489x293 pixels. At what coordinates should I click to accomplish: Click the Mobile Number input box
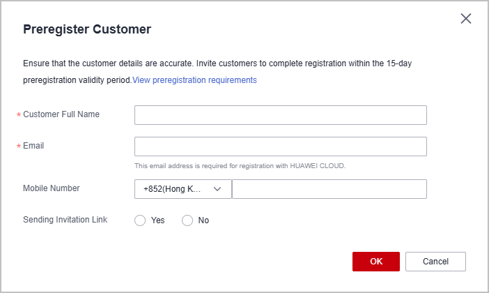tap(329, 189)
